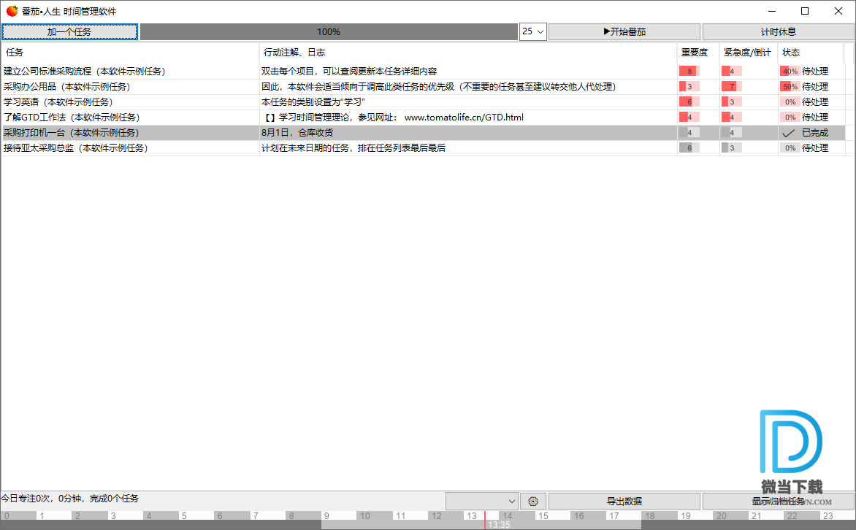Image resolution: width=856 pixels, height=530 pixels.
Task: Sort by the 任务 column header
Action: 130,53
